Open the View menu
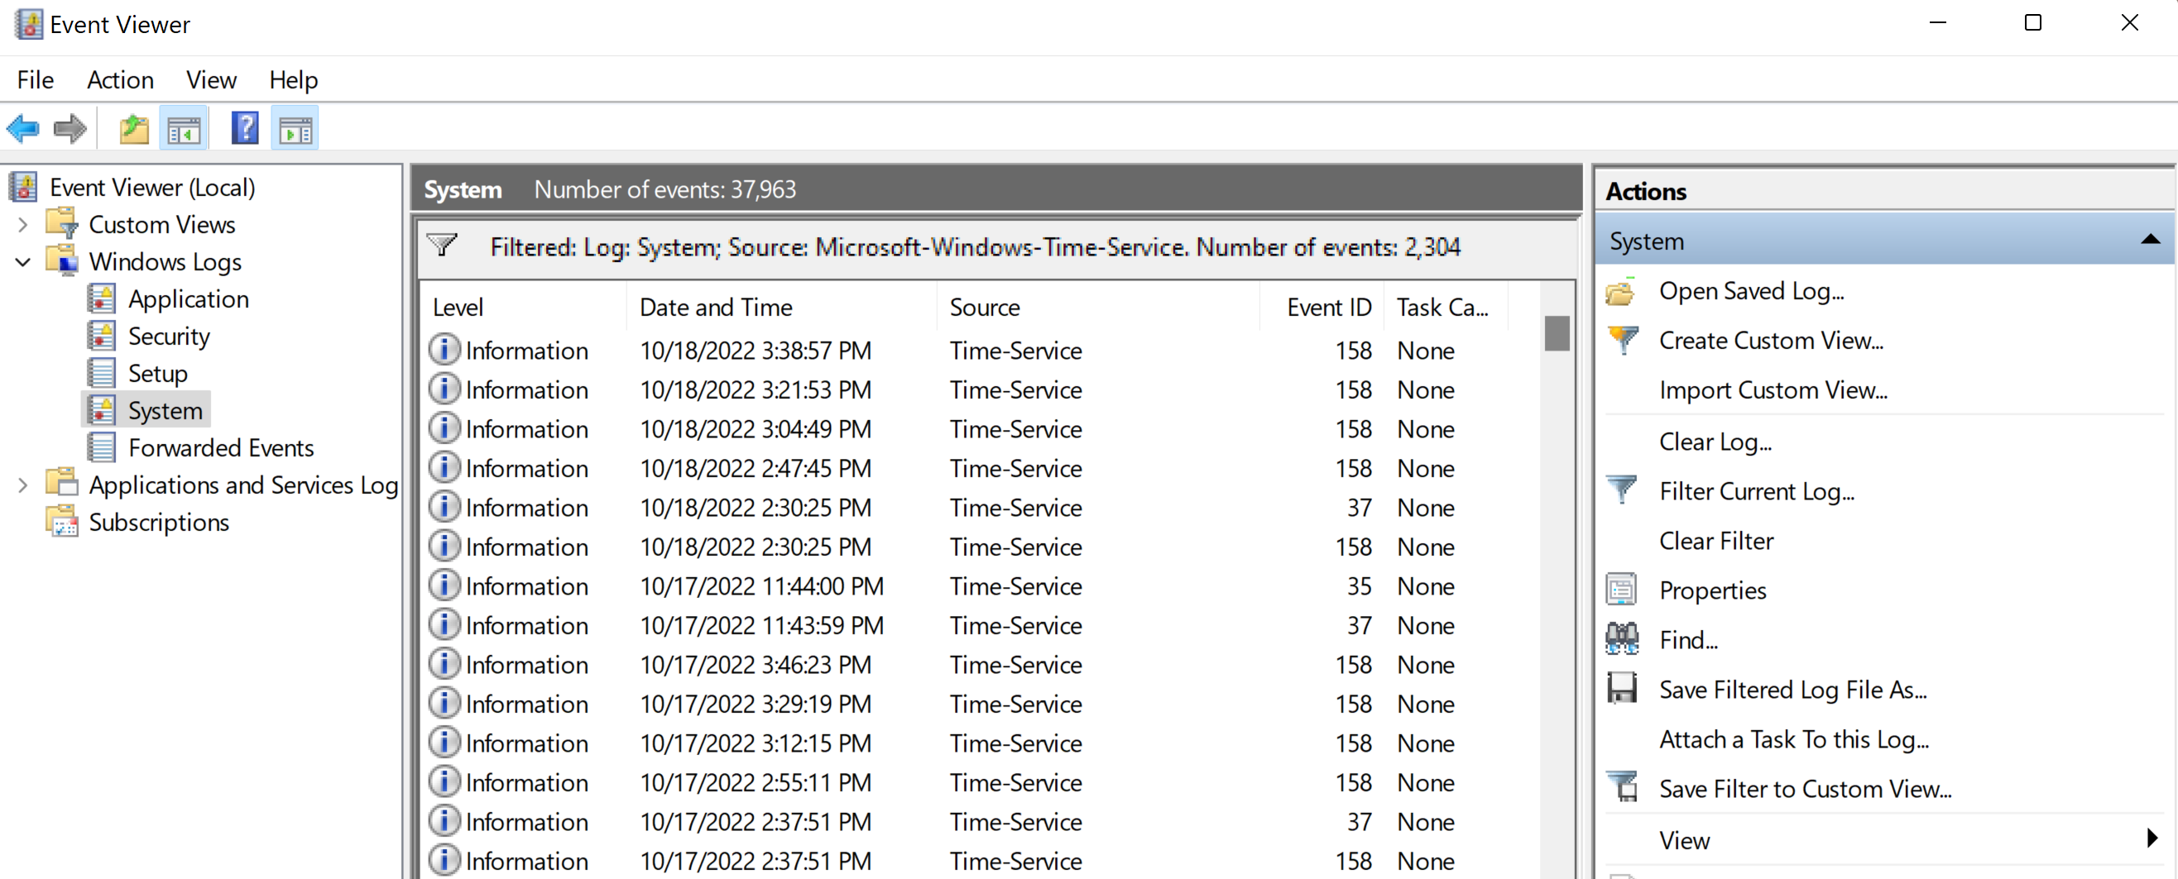This screenshot has width=2178, height=879. (210, 79)
